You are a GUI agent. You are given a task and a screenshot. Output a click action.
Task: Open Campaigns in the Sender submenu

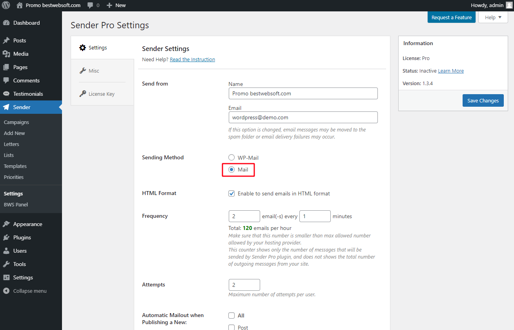(16, 122)
